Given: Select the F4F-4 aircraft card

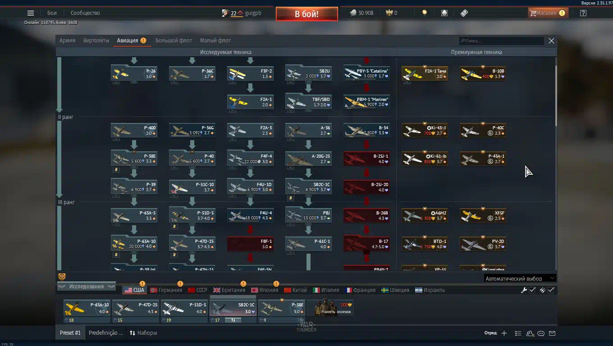Looking at the screenshot, I should (250, 159).
